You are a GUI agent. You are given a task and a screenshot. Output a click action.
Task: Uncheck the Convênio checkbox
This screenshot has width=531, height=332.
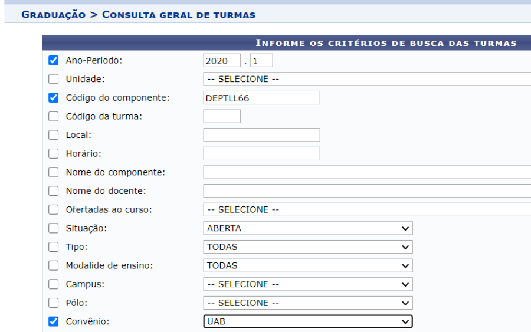(x=54, y=321)
